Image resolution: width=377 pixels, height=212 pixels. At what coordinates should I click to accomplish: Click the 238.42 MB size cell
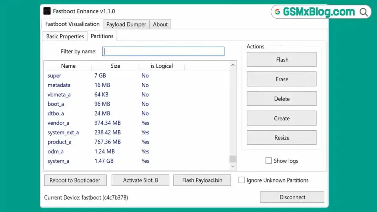coord(108,132)
